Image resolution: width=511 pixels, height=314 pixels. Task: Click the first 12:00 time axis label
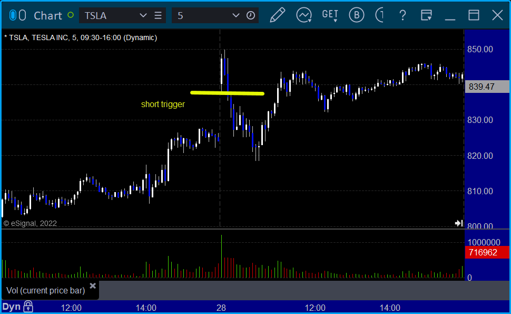point(71,308)
